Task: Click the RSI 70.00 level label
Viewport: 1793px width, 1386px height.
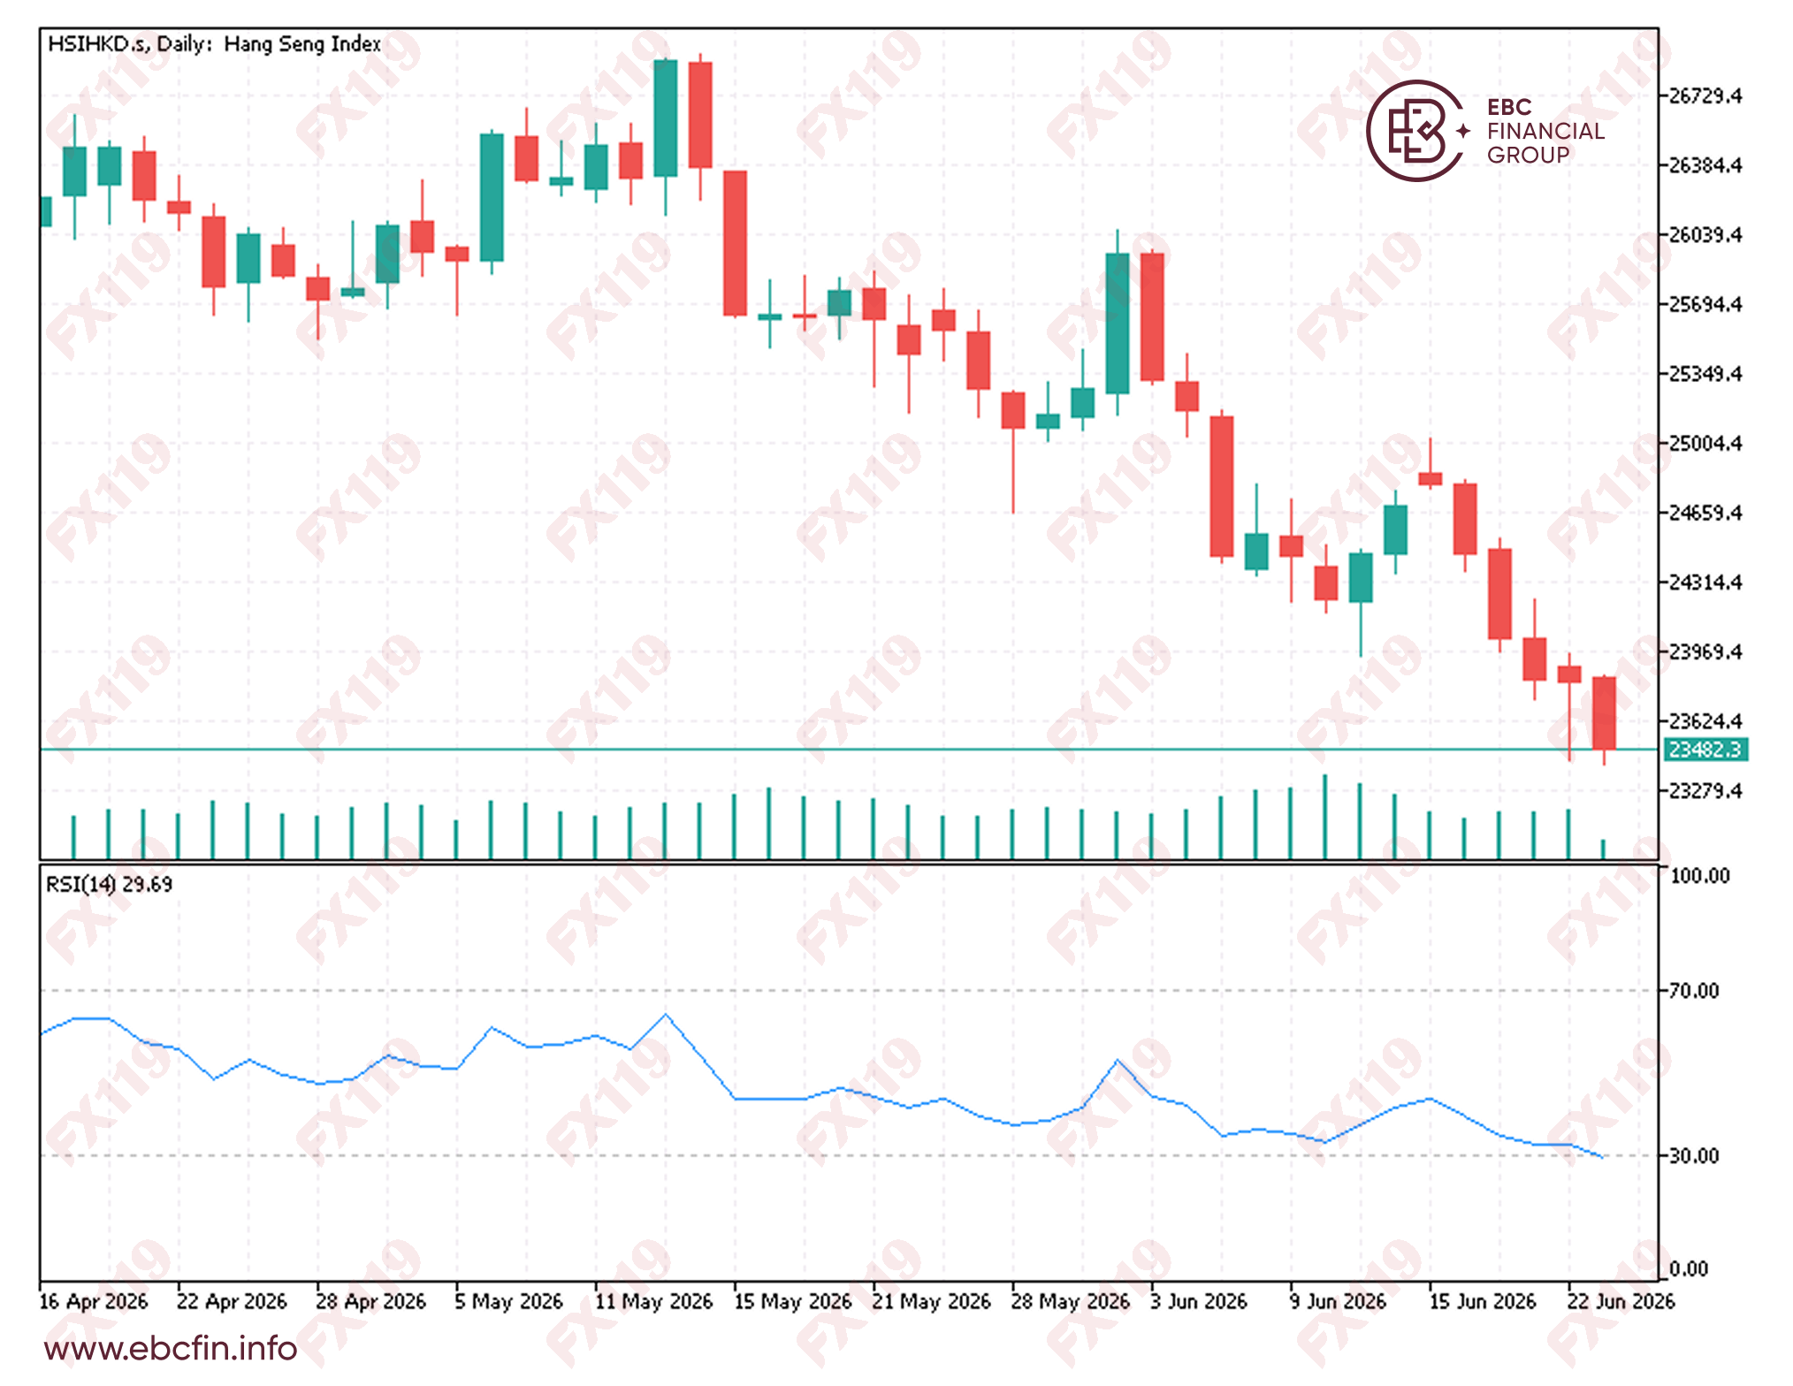Action: (1694, 991)
